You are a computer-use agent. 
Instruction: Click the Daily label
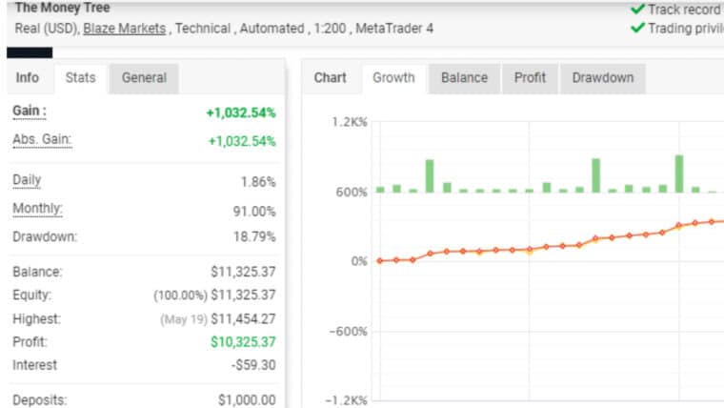pyautogui.click(x=27, y=180)
